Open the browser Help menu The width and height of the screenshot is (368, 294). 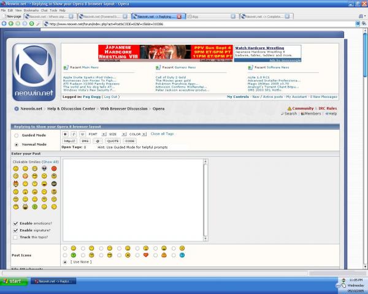click(62, 10)
